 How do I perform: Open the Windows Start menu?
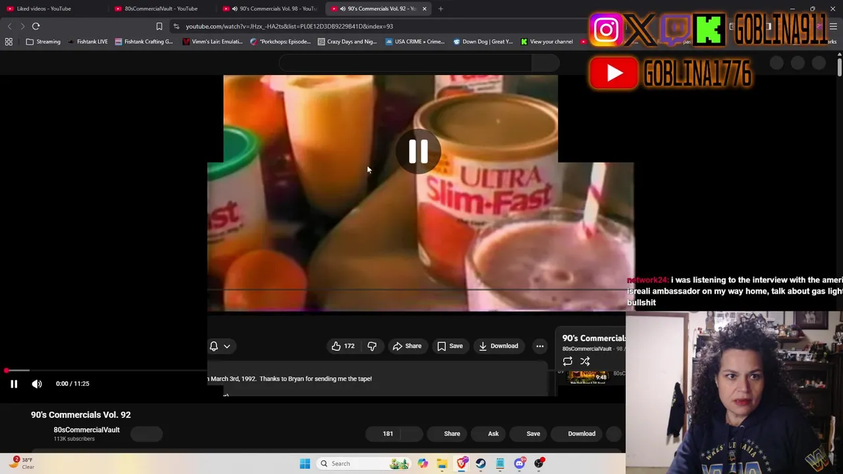[305, 463]
